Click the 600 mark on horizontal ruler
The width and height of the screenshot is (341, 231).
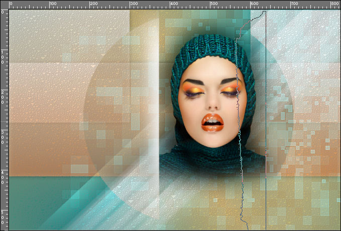254,4
